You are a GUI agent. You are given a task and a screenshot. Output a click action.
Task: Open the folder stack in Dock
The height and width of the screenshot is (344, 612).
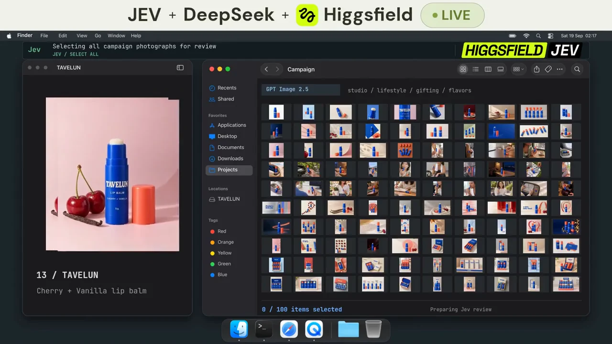coord(349,329)
